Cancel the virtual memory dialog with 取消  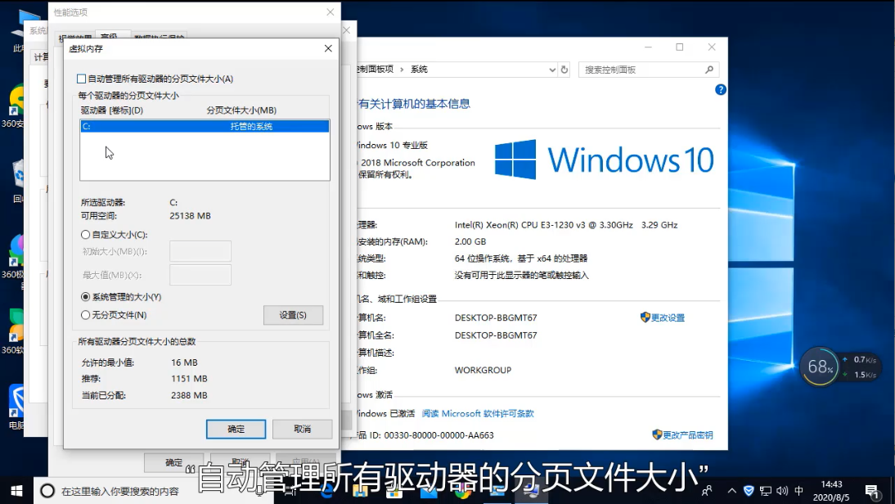click(x=302, y=430)
